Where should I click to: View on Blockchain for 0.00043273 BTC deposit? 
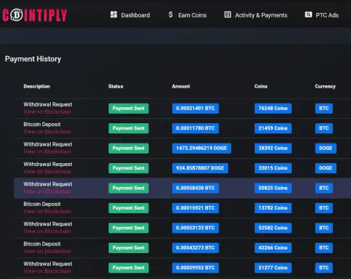coord(47,251)
